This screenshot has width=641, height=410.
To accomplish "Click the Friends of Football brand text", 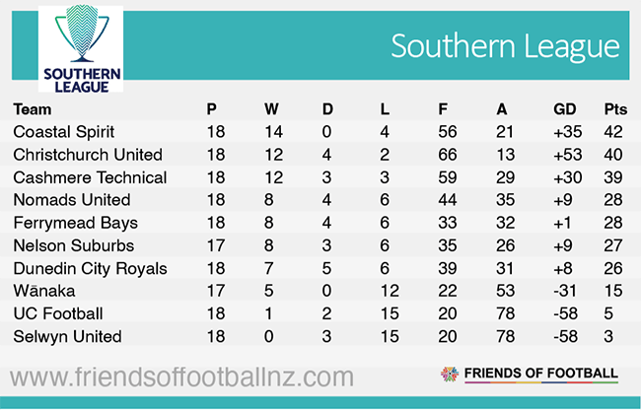I will [x=542, y=375].
